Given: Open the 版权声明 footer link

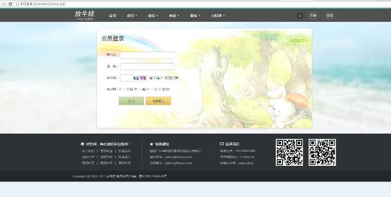Looking at the screenshot, I should (x=106, y=157).
